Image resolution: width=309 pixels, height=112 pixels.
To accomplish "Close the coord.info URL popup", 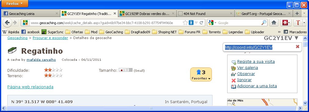I will pos(298,46).
